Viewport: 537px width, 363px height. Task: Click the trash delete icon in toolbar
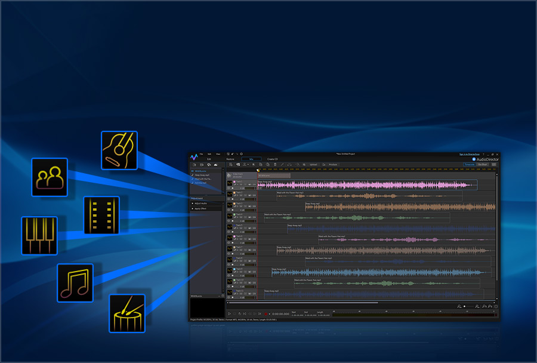[x=275, y=165]
